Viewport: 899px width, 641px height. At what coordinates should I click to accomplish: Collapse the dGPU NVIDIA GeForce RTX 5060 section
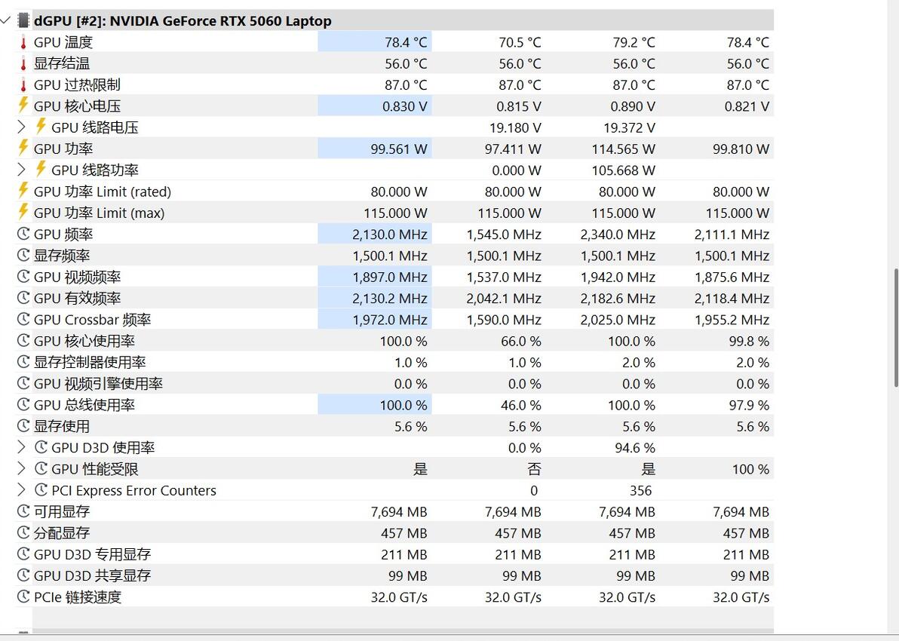[6, 20]
